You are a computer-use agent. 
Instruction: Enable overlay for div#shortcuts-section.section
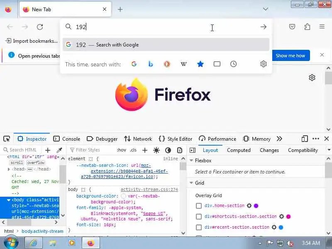point(199,216)
